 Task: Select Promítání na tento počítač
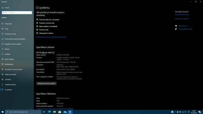click(12, 69)
